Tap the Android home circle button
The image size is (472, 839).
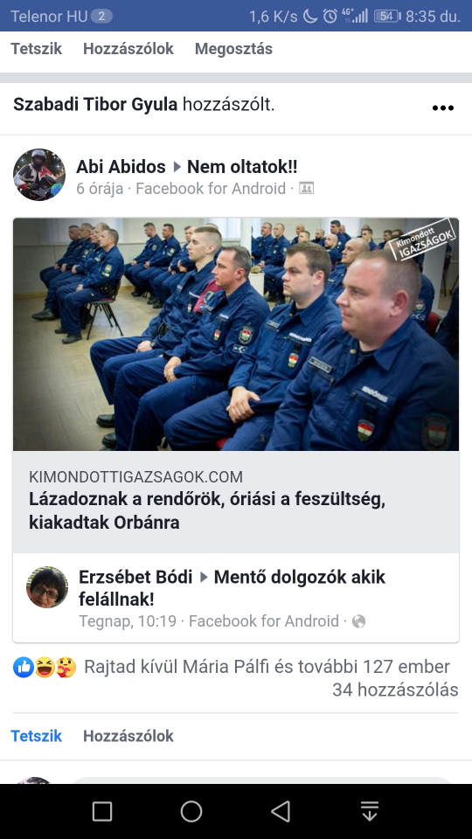[x=191, y=811]
